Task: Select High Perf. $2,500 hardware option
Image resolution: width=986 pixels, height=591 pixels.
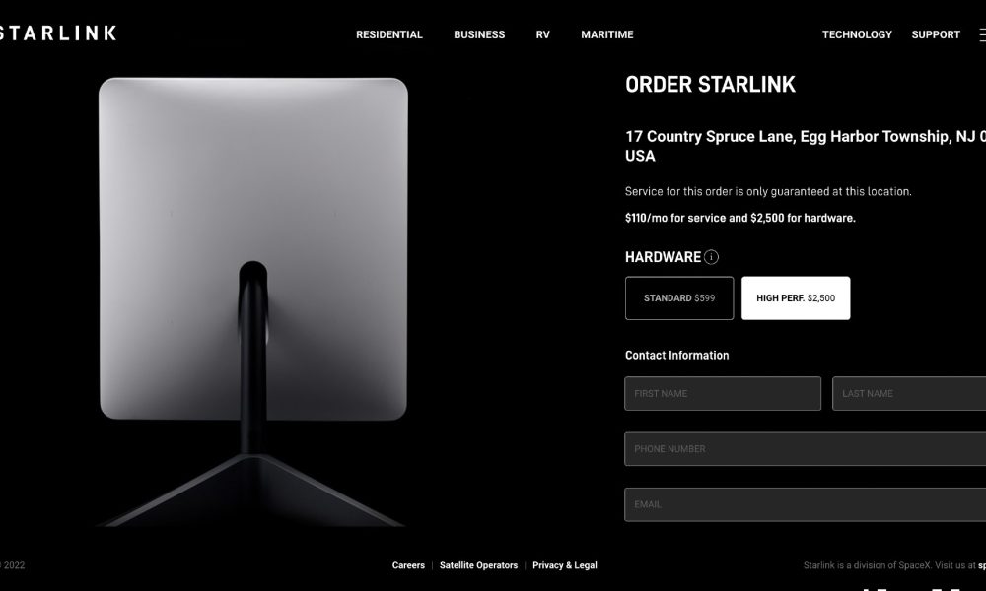Action: pos(796,298)
